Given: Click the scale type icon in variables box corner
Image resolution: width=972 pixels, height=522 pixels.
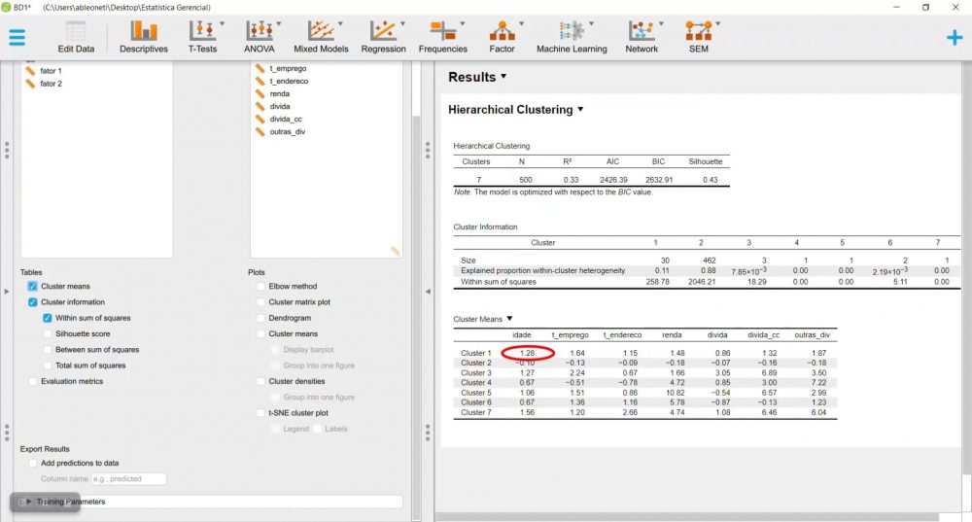Looking at the screenshot, I should coord(395,251).
